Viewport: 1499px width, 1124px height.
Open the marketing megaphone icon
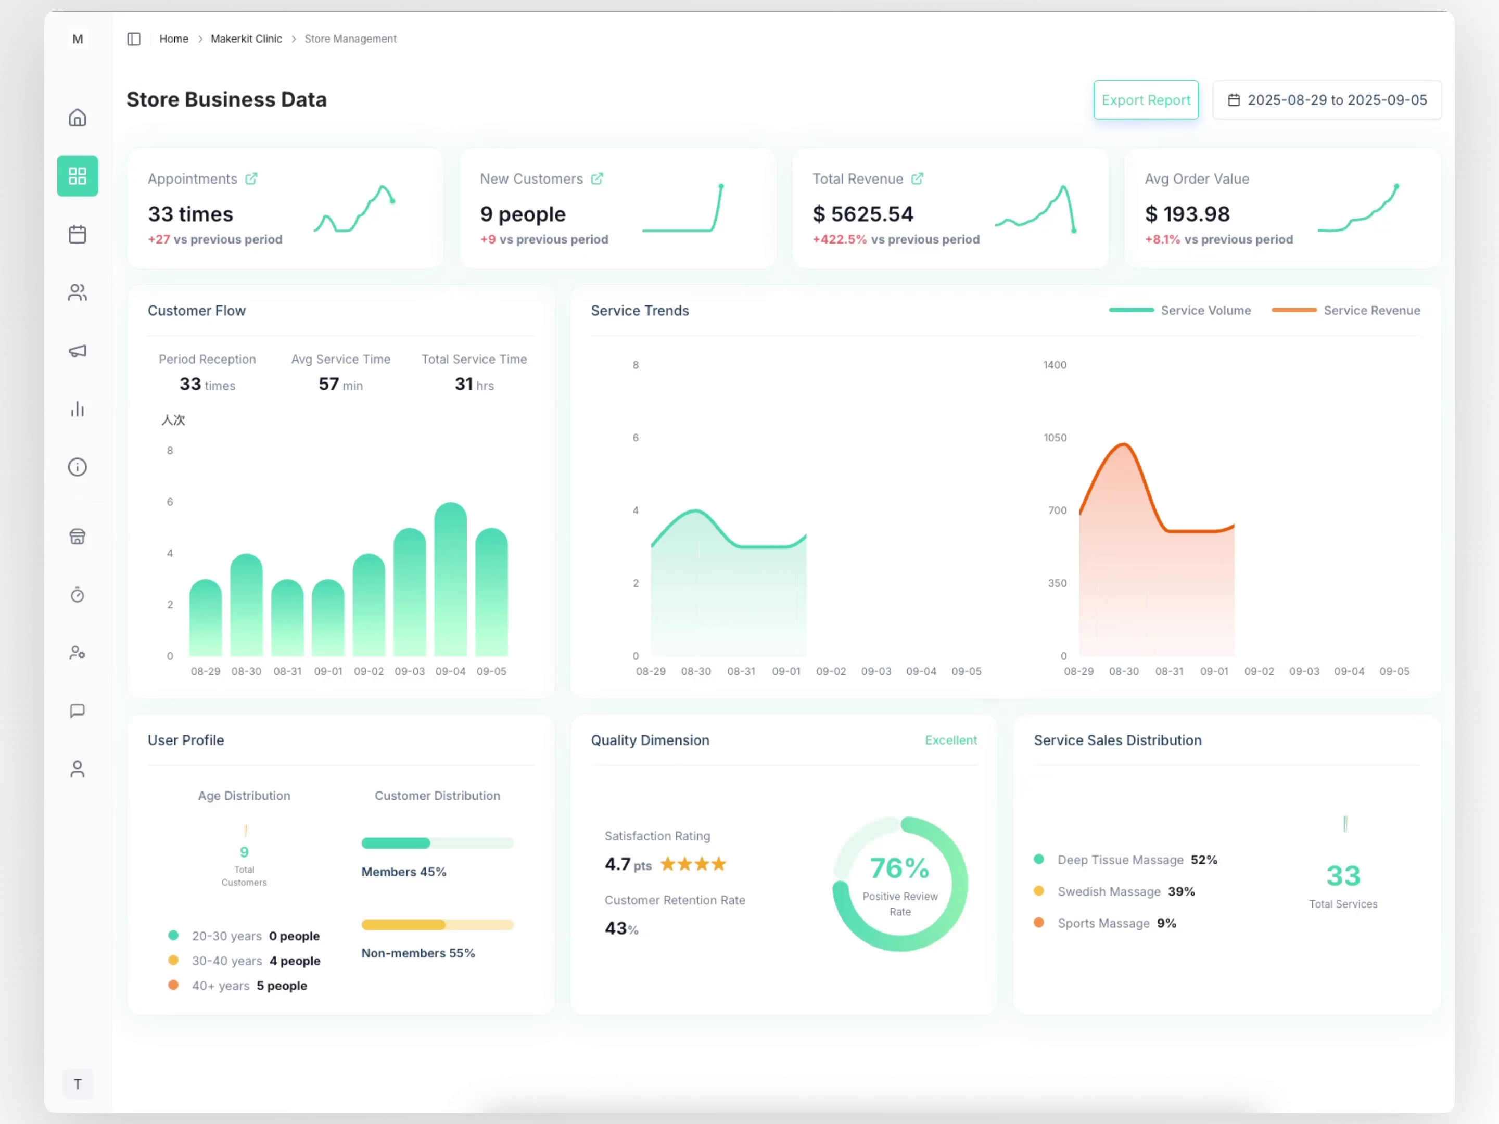point(77,351)
